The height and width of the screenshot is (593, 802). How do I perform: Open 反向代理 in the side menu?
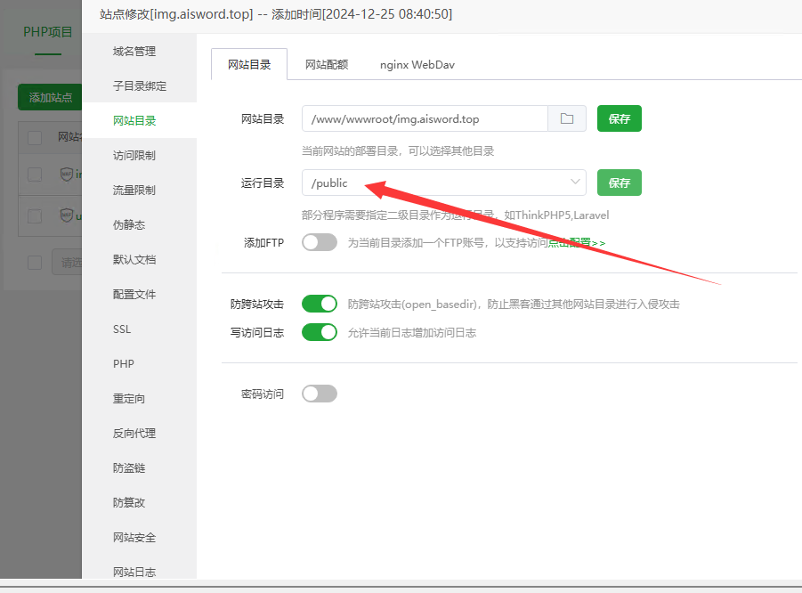[x=134, y=434]
